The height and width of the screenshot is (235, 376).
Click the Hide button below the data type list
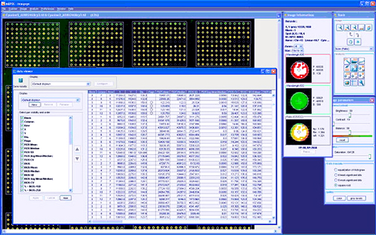[65, 198]
